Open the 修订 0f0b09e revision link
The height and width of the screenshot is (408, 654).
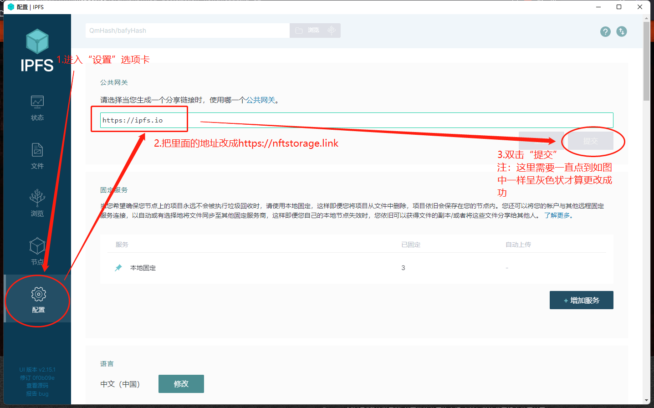click(37, 377)
